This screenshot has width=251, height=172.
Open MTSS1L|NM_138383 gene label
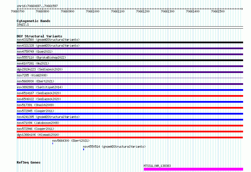coord(157,166)
